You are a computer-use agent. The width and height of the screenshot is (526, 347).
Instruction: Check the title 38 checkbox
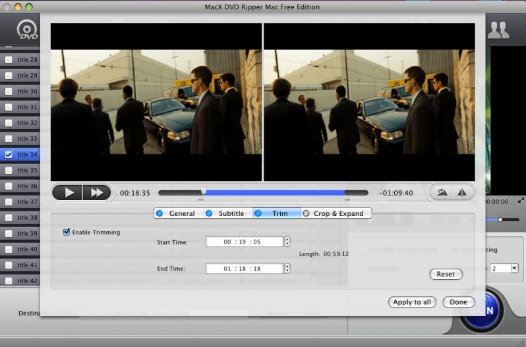pos(9,218)
